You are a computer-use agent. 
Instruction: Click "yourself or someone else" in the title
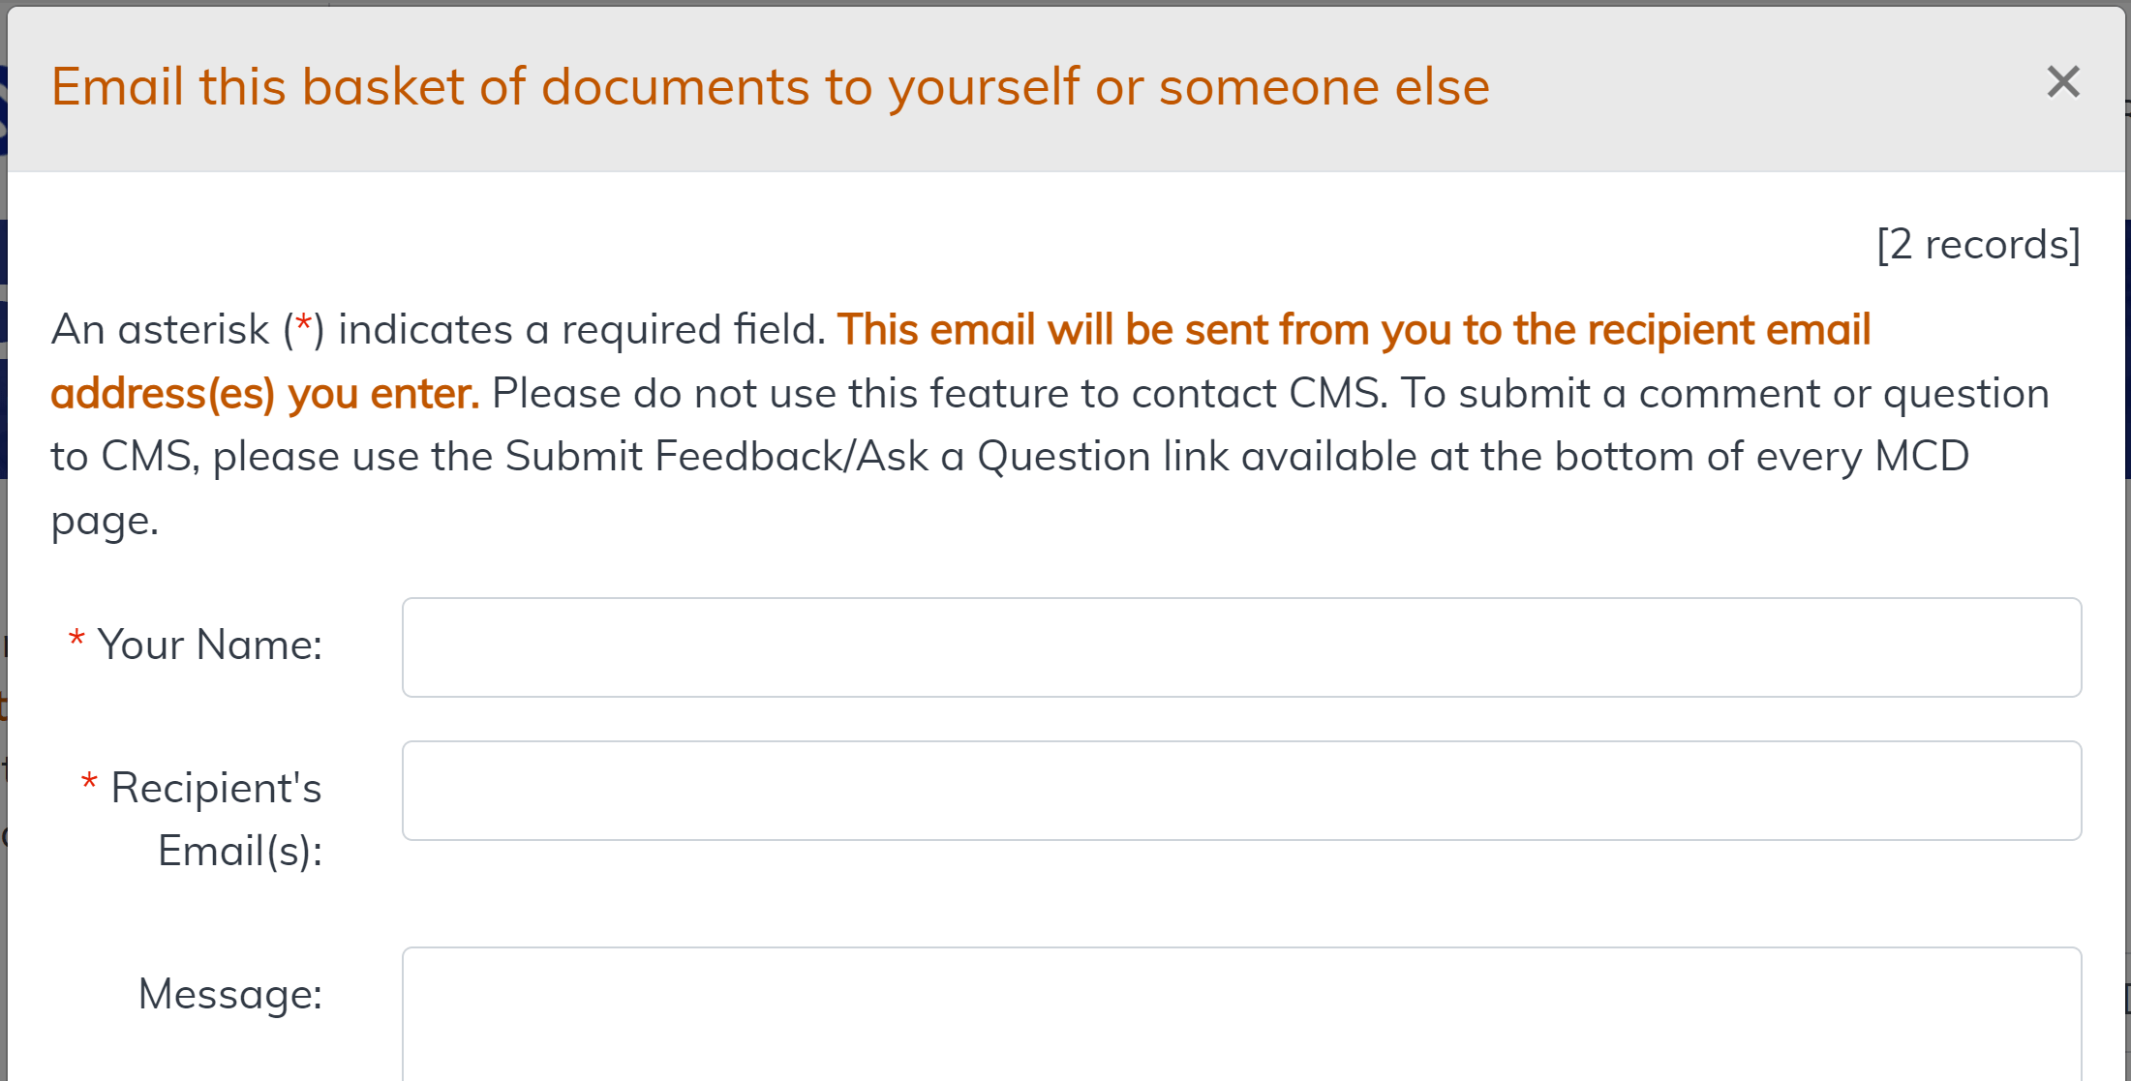coord(1189,86)
